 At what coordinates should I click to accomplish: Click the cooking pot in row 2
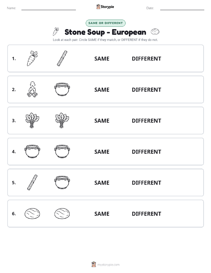[62, 89]
